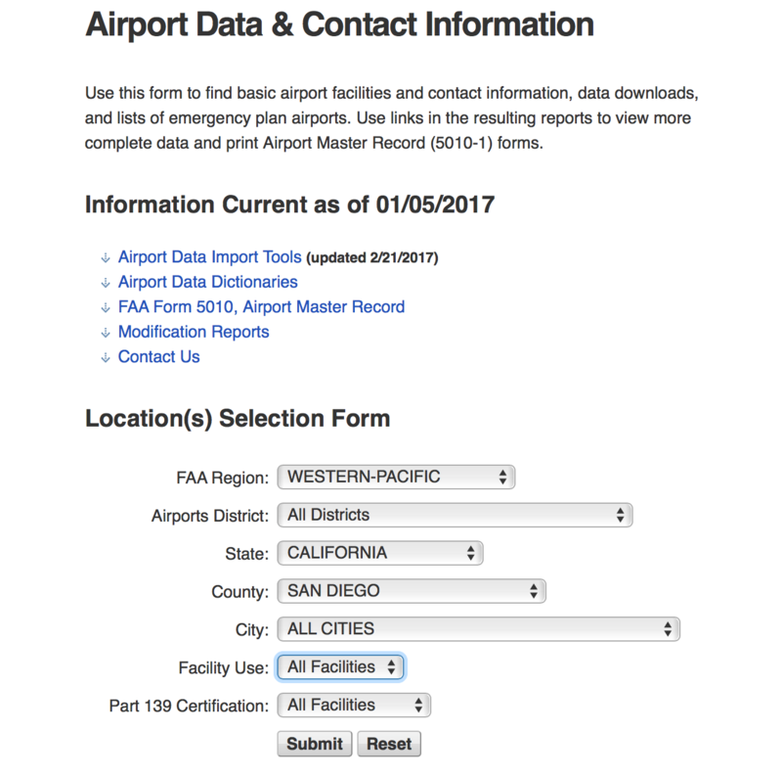Open the Airport Data Dictionaries link
782x777 pixels.
click(207, 282)
